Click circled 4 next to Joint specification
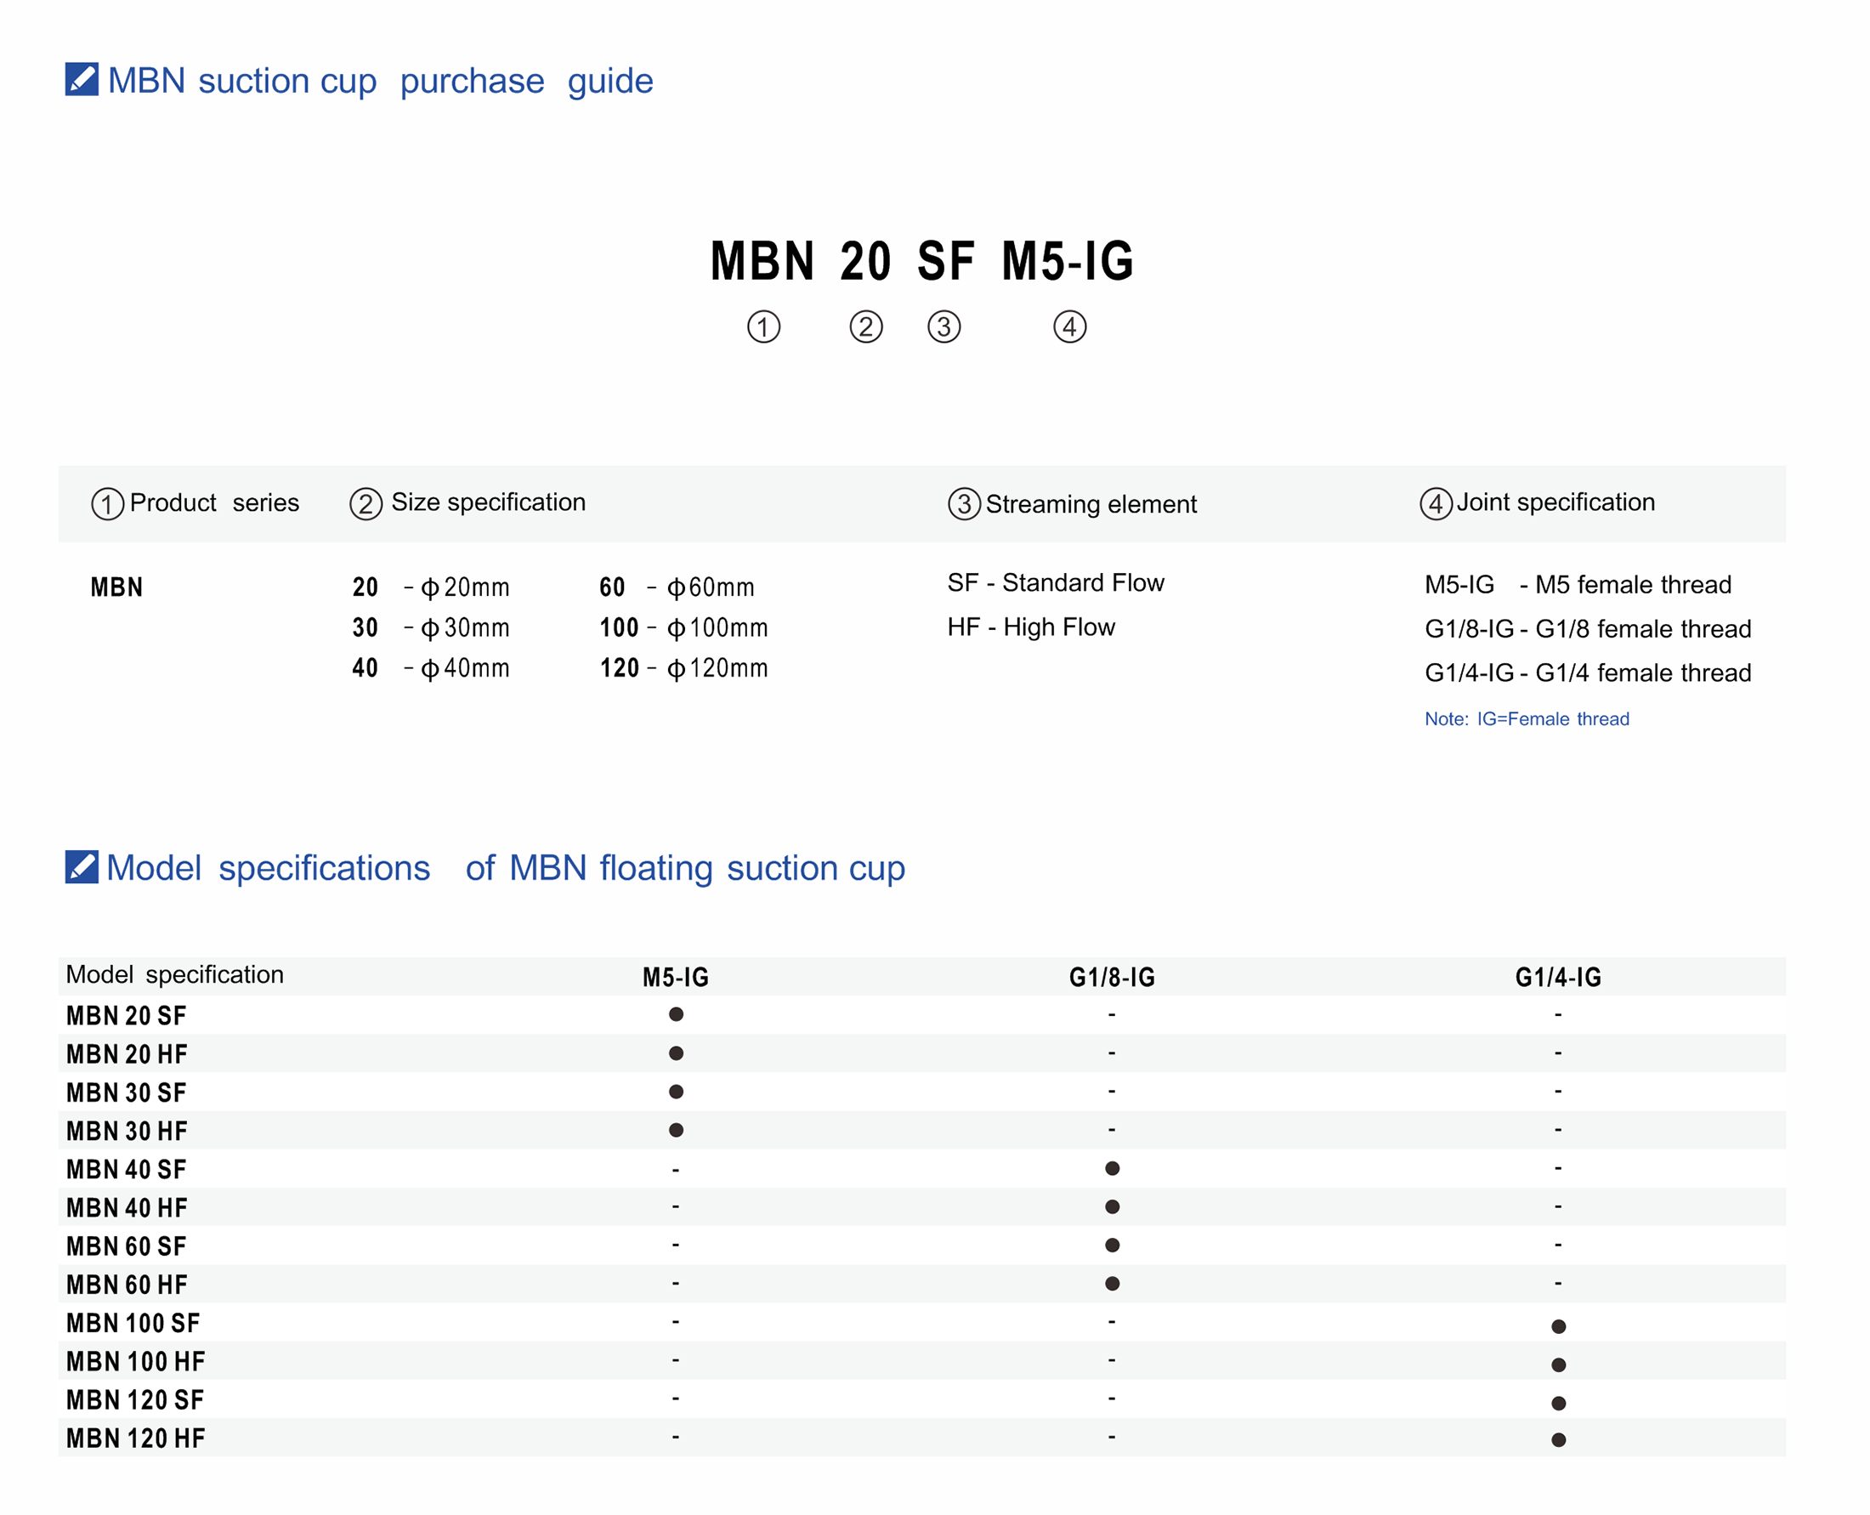This screenshot has width=1870, height=1515. pos(1436,503)
